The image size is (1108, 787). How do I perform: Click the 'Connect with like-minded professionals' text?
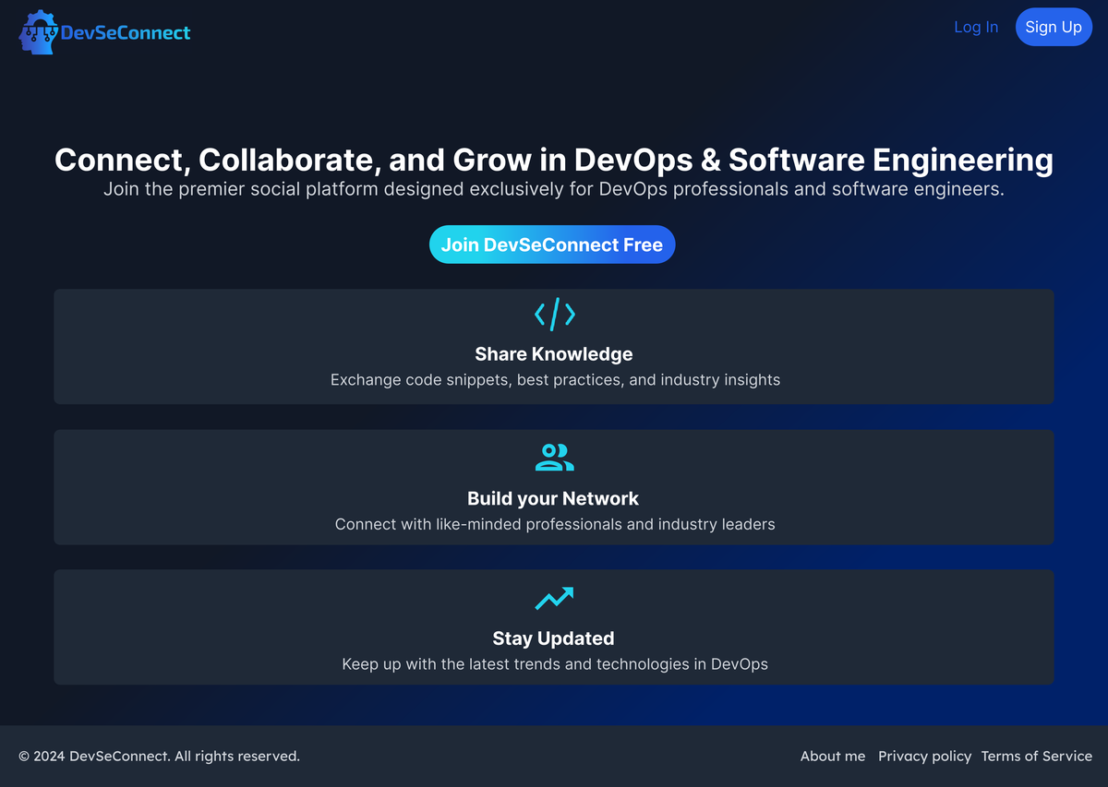click(555, 524)
